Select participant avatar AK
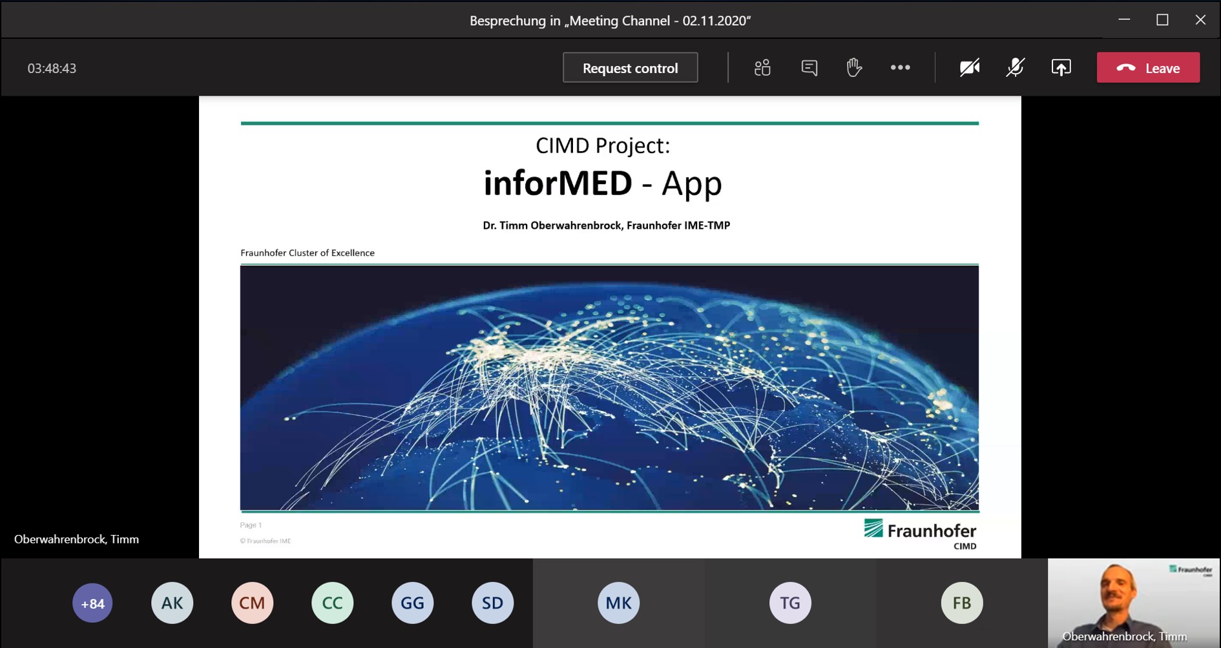 click(x=172, y=603)
